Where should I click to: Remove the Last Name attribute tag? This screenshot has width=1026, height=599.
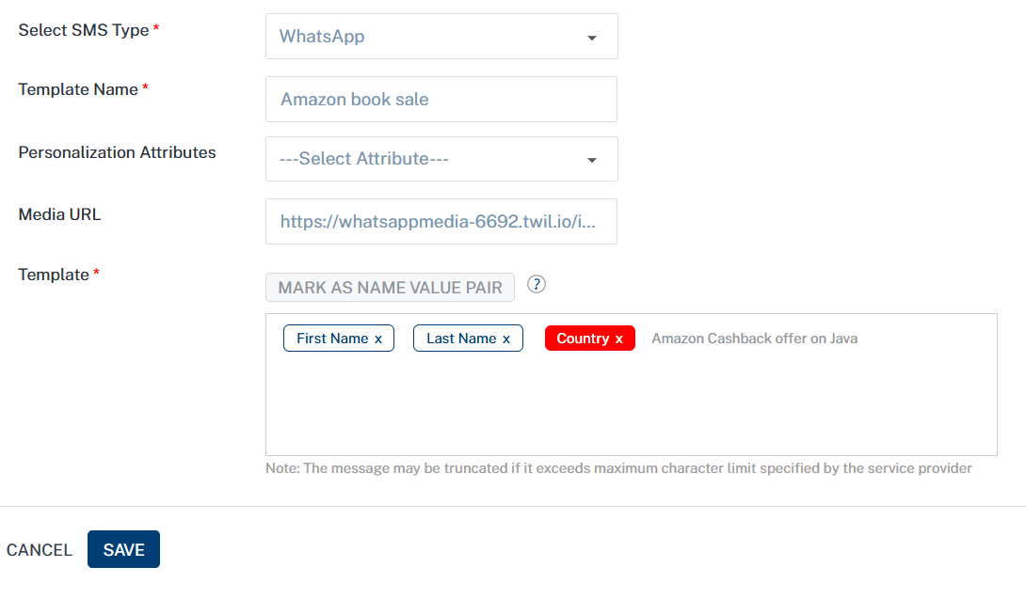(x=506, y=339)
